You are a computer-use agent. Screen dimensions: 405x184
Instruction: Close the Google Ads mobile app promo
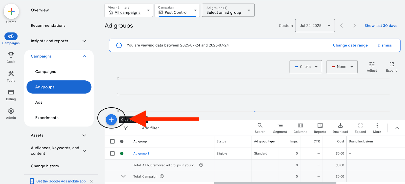(91, 181)
